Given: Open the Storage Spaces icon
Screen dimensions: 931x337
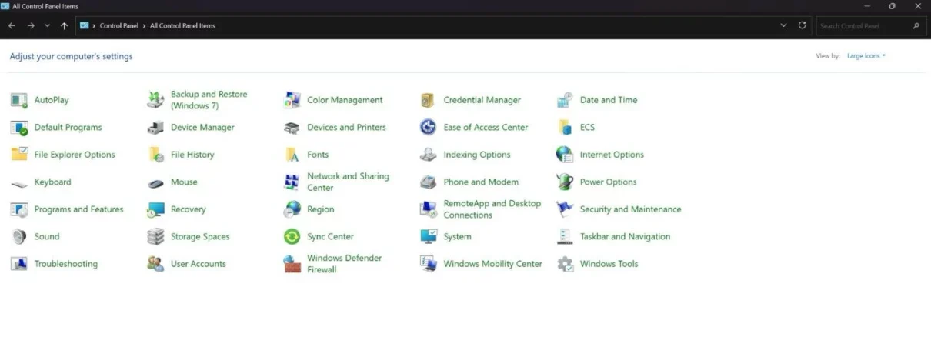Looking at the screenshot, I should [156, 237].
